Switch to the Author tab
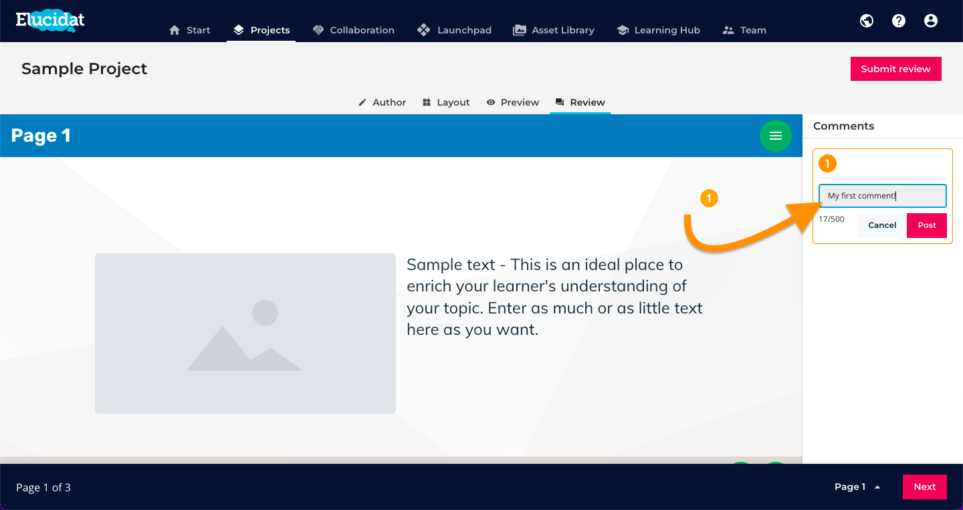Image resolution: width=963 pixels, height=510 pixels. tap(382, 102)
